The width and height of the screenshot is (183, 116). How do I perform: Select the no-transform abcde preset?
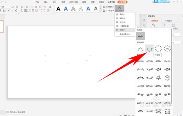point(140,36)
